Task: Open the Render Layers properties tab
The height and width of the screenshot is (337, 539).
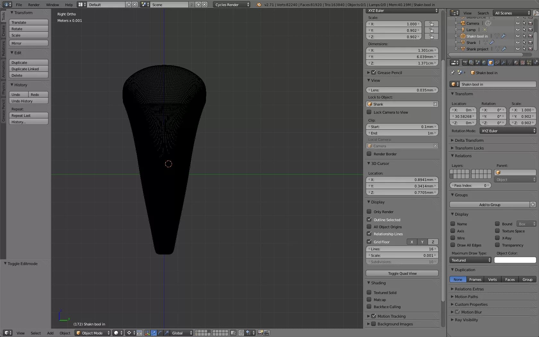Action: (471, 63)
